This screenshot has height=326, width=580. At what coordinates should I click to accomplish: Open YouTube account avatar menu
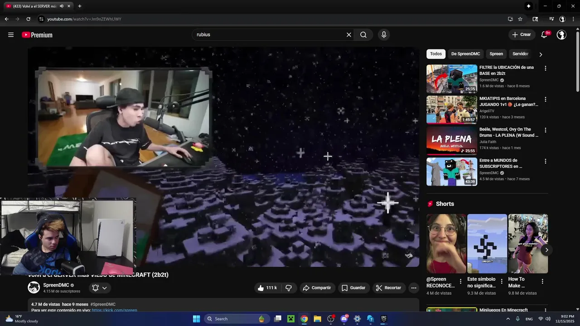click(x=561, y=35)
